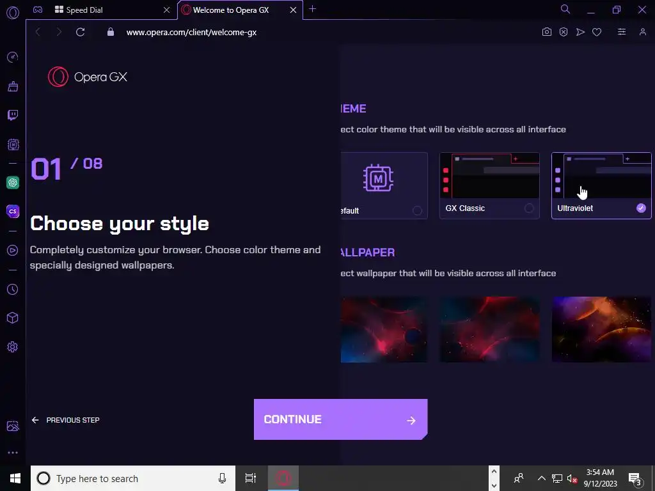Open Extensions cube icon in sidebar
The width and height of the screenshot is (655, 491).
[x=13, y=318]
